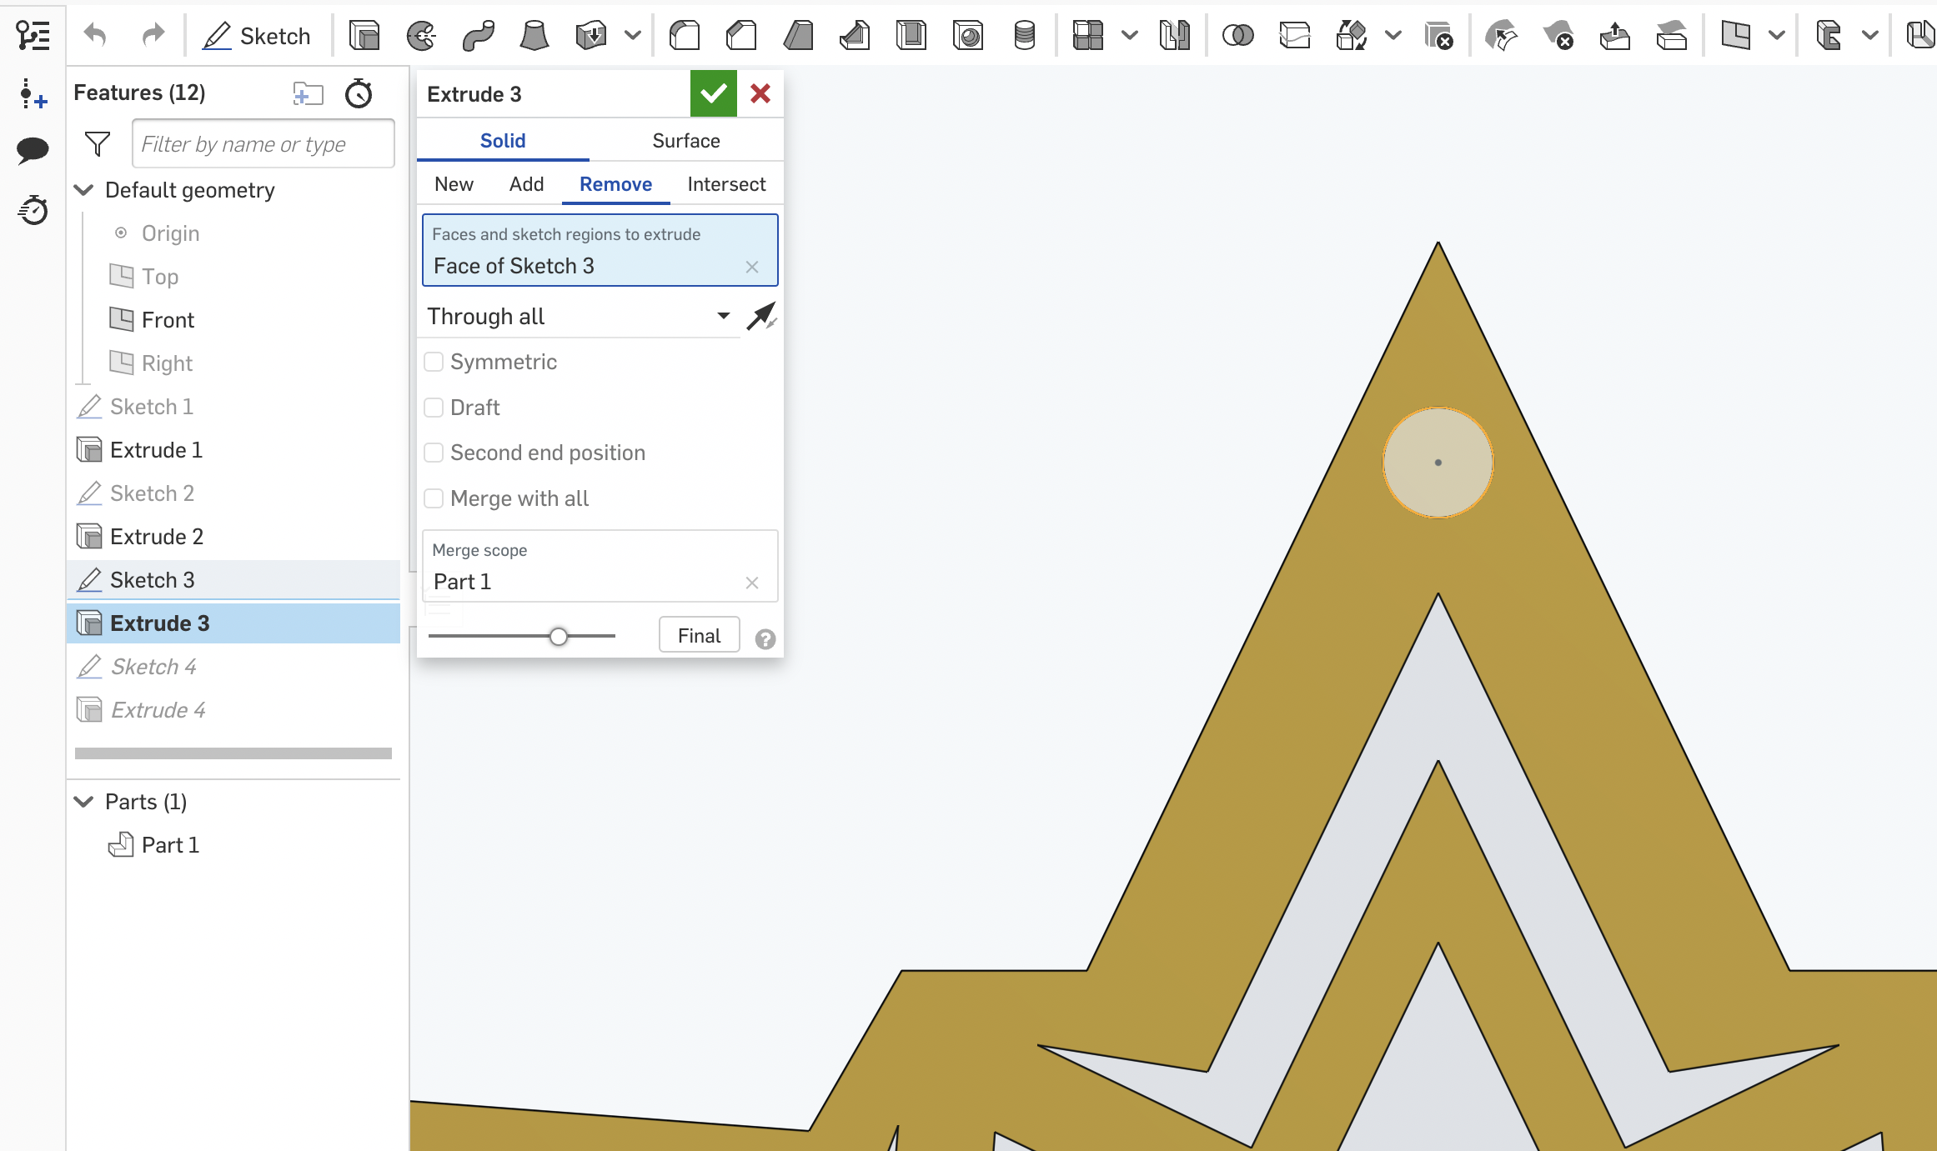
Task: Enable the Symmetric option
Action: click(434, 361)
